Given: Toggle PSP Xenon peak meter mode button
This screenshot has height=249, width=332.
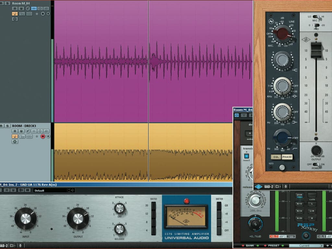Looking at the screenshot, I should [299, 195].
